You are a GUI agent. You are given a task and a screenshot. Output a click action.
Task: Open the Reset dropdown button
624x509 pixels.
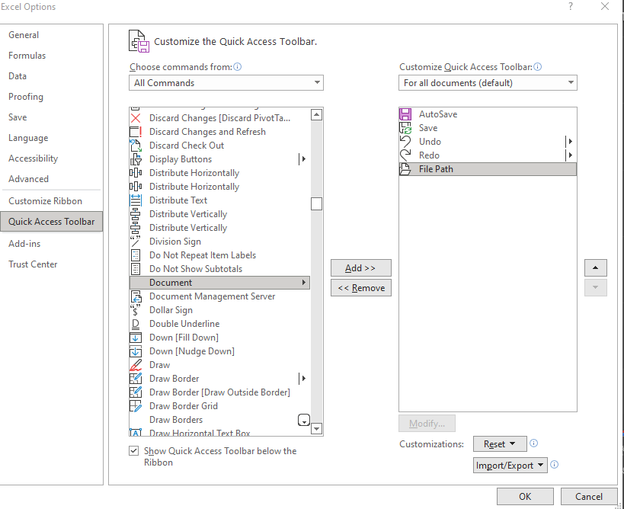[500, 443]
